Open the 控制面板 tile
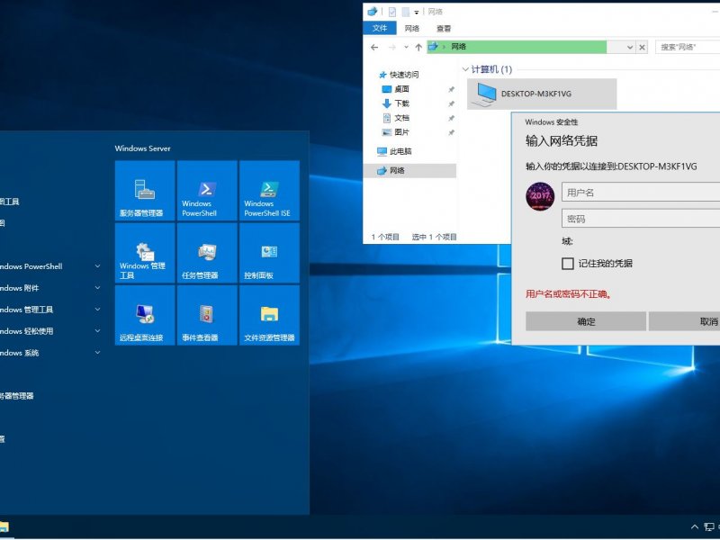Image resolution: width=720 pixels, height=540 pixels. (x=269, y=253)
